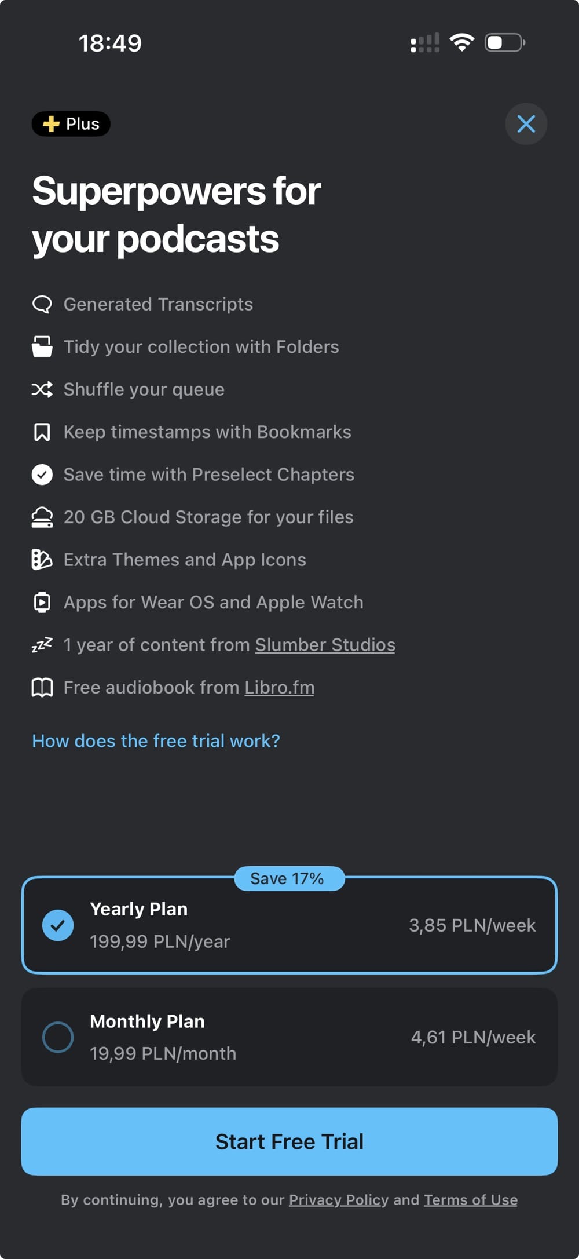Click the Libro.fm open book icon
The height and width of the screenshot is (1259, 579).
click(x=42, y=687)
